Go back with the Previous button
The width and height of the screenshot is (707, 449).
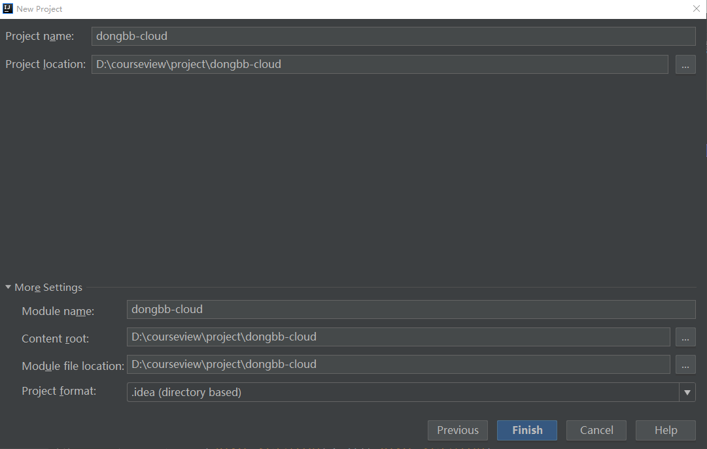pyautogui.click(x=458, y=430)
